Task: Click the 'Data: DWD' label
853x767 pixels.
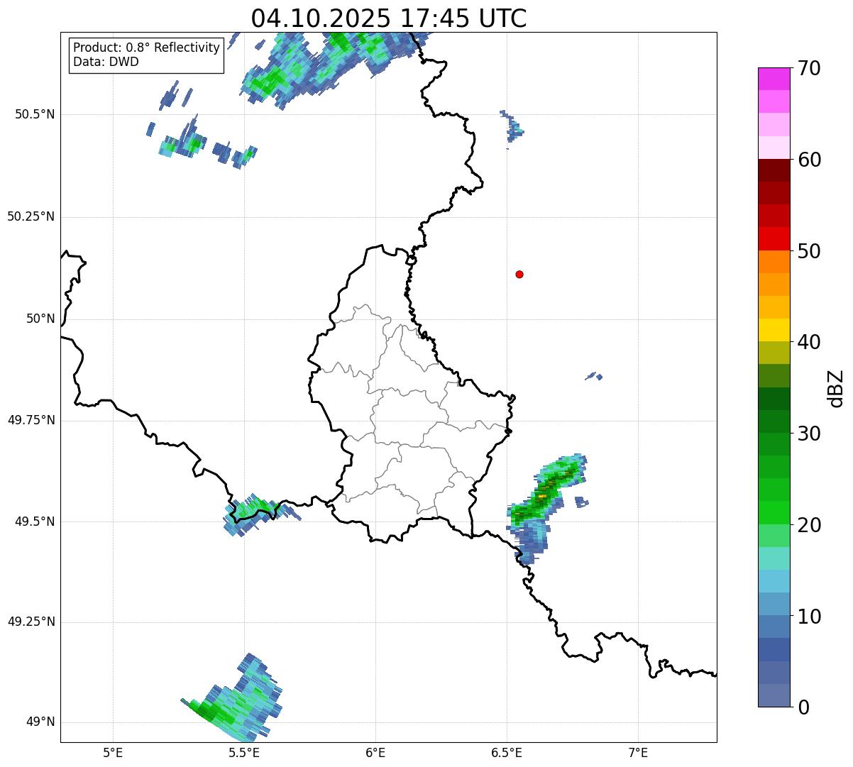Action: pos(106,62)
